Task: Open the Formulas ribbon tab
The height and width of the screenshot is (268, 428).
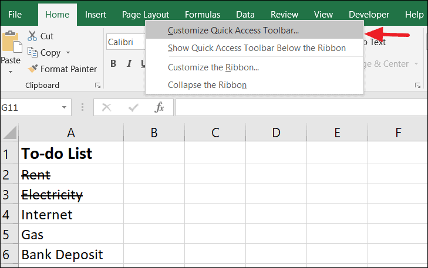Action: tap(203, 15)
